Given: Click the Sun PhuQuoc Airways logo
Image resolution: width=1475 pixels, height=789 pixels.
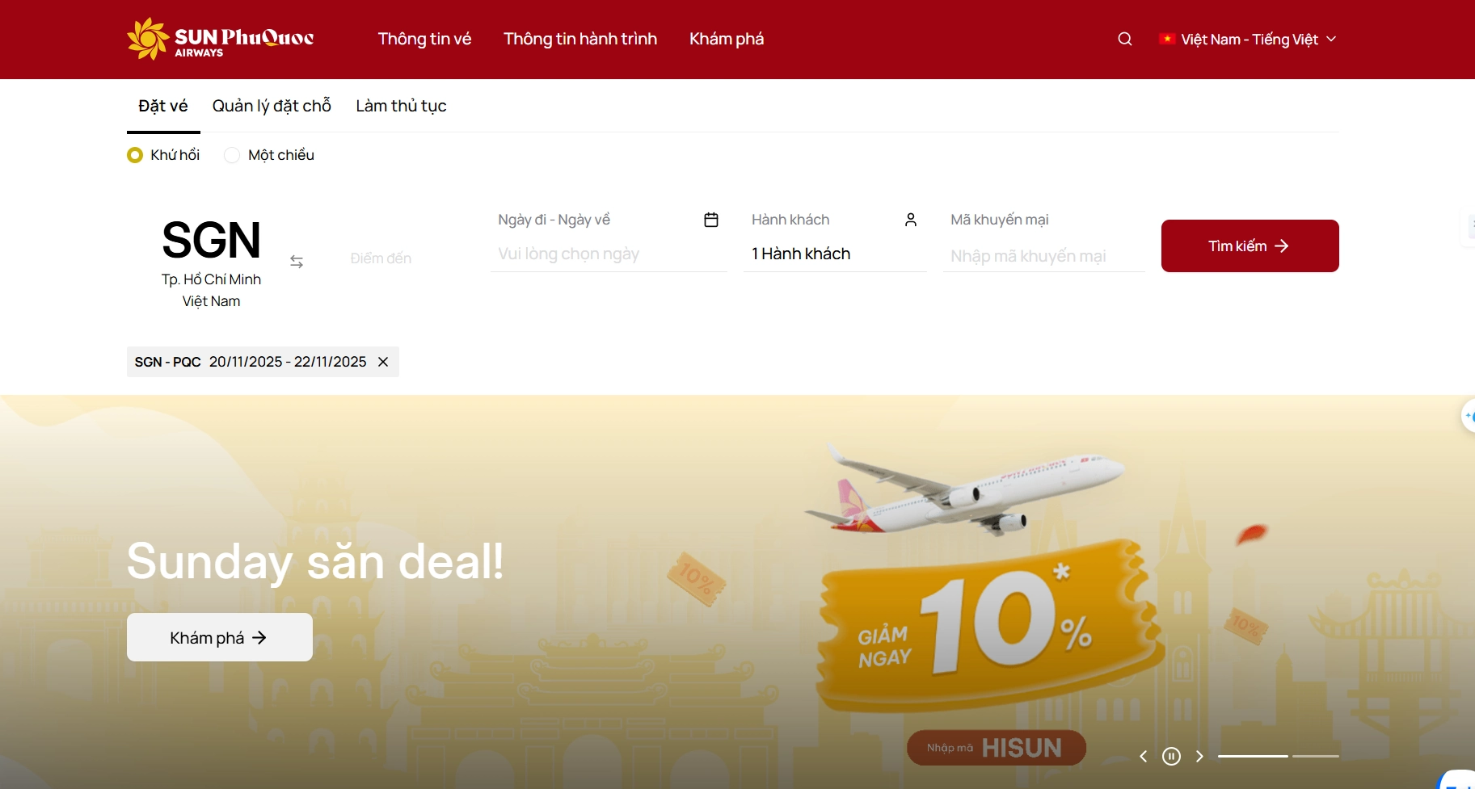Looking at the screenshot, I should tap(221, 39).
